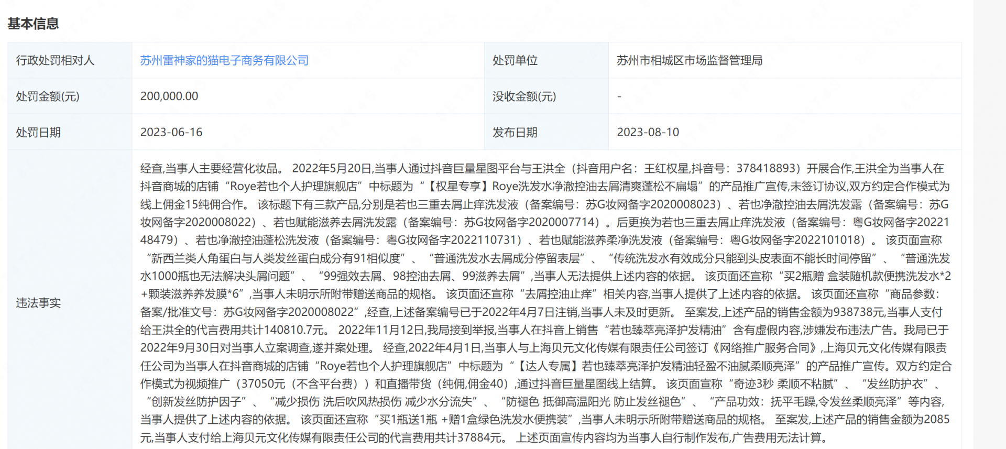Screen dimensions: 1006x449
Task: Click the 发布日期 label
Action: coord(515,133)
